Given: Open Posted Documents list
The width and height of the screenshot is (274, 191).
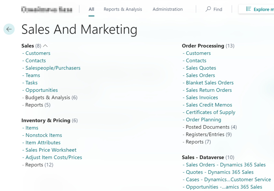Looking at the screenshot, I should pos(207,127).
